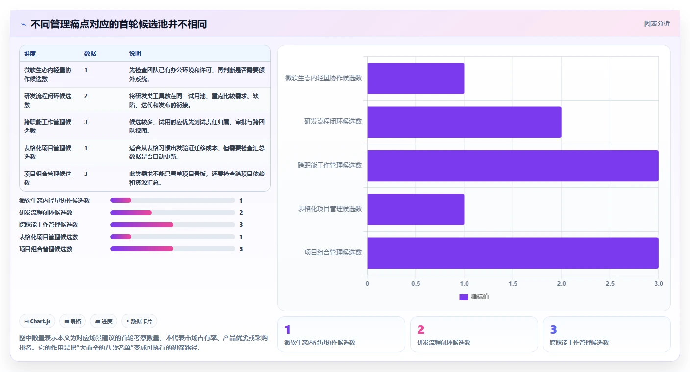
Task: Open the data card showing 2 研发流程闭环候选数
Action: coord(474,334)
